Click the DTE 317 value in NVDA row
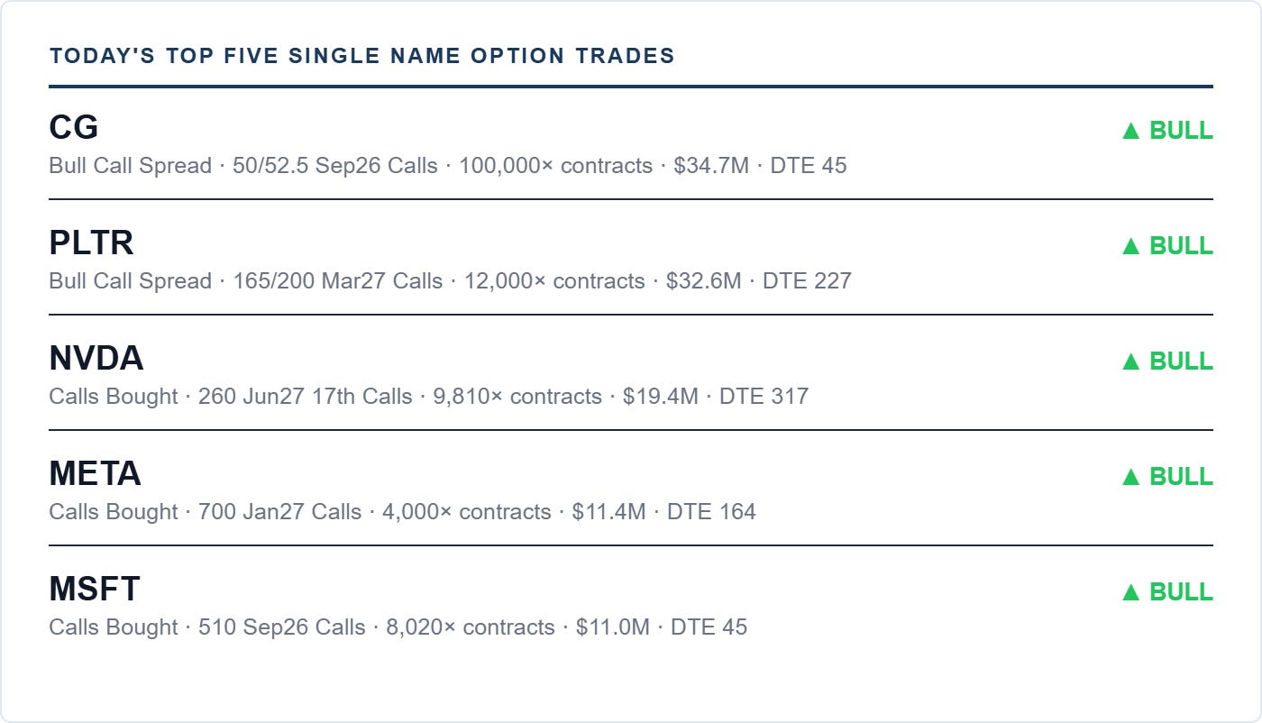Viewport: 1262px width, 723px height. 764,397
